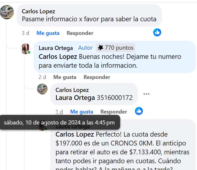Click the like reaction icon under the first comment

157,33
